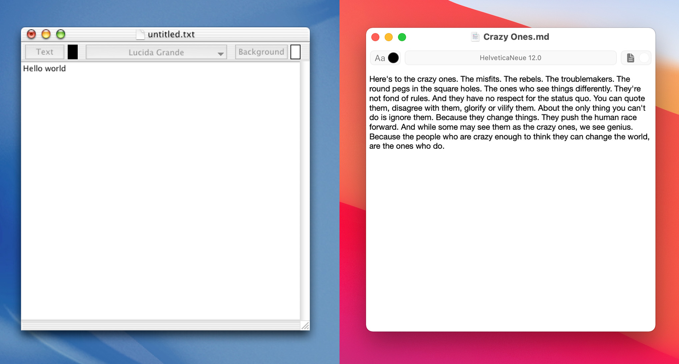
Task: Open the white background color swatch in untitled.txt
Action: [295, 52]
